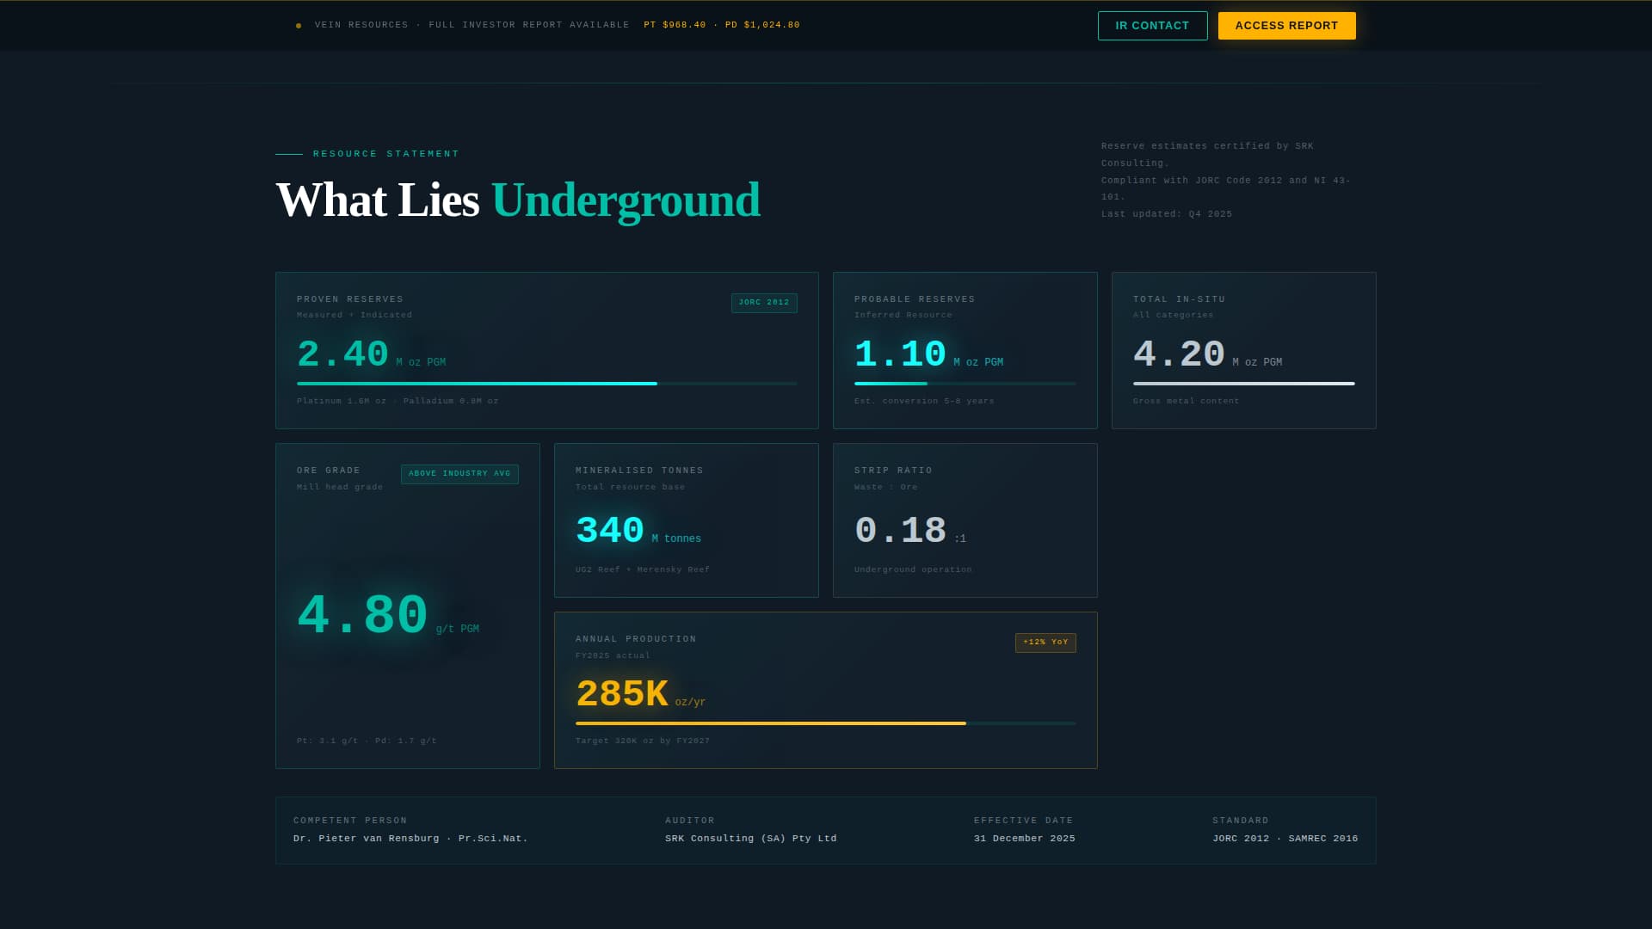Click JORC 2012 · SAMREC 2016 standard text
This screenshot has height=929, width=1652.
pos(1285,839)
